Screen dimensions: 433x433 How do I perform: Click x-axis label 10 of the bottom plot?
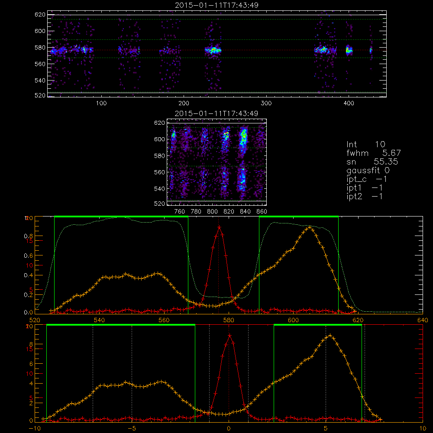[x=423, y=429]
